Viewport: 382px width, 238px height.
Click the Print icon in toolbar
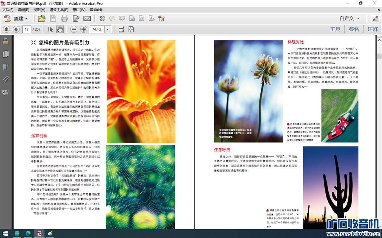tap(64, 19)
